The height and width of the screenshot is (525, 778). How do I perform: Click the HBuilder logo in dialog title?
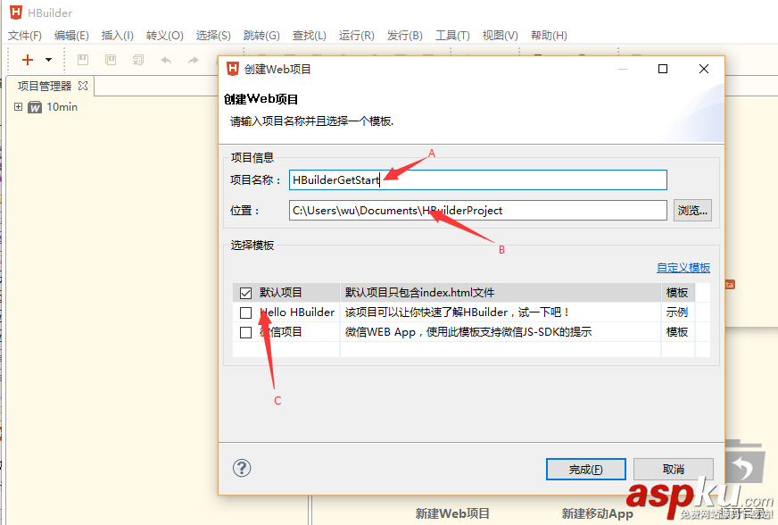pyautogui.click(x=233, y=69)
